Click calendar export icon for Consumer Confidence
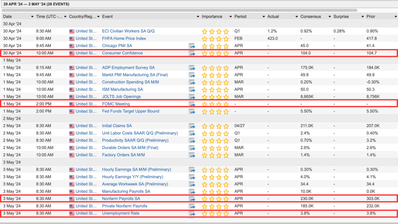398x224 pixels. coord(192,53)
